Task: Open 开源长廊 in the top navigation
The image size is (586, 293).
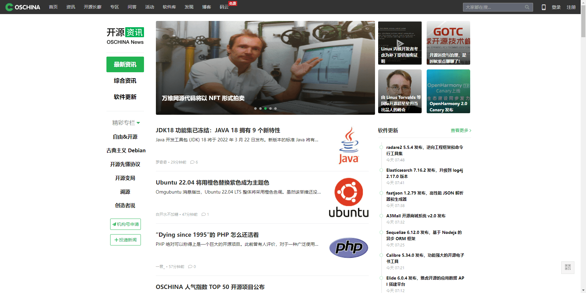Action: coord(93,7)
